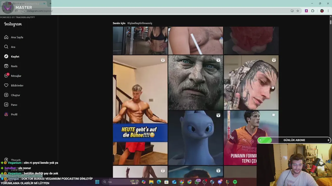Click the Bildirimler menu label
The width and height of the screenshot is (332, 186).
tap(17, 86)
